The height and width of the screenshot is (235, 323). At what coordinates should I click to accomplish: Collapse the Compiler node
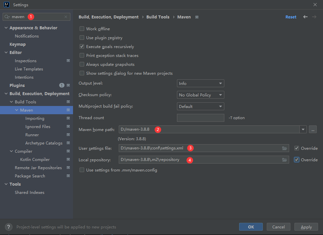coord(11,151)
